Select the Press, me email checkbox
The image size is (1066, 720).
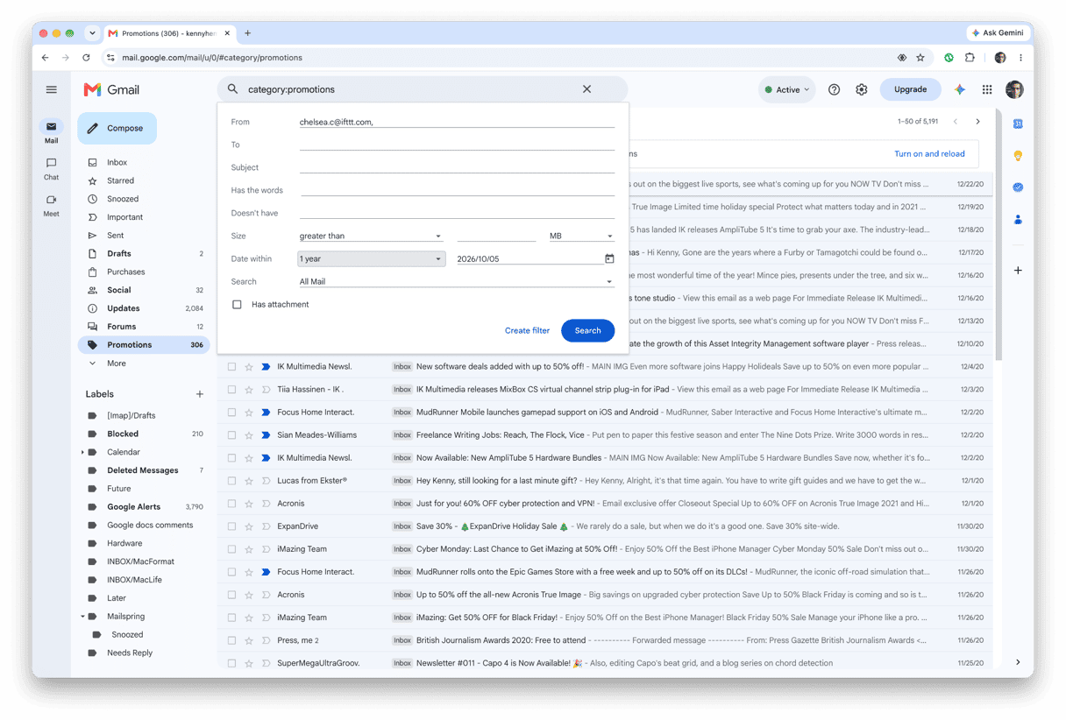[x=232, y=640]
